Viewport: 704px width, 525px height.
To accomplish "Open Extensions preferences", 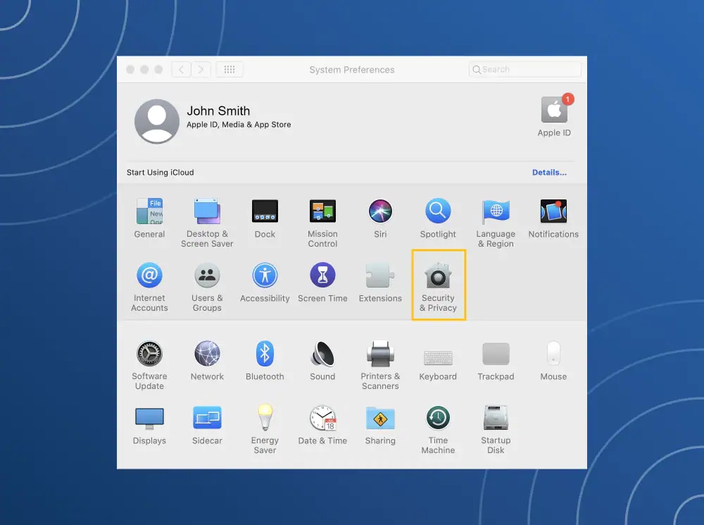I will 380,283.
